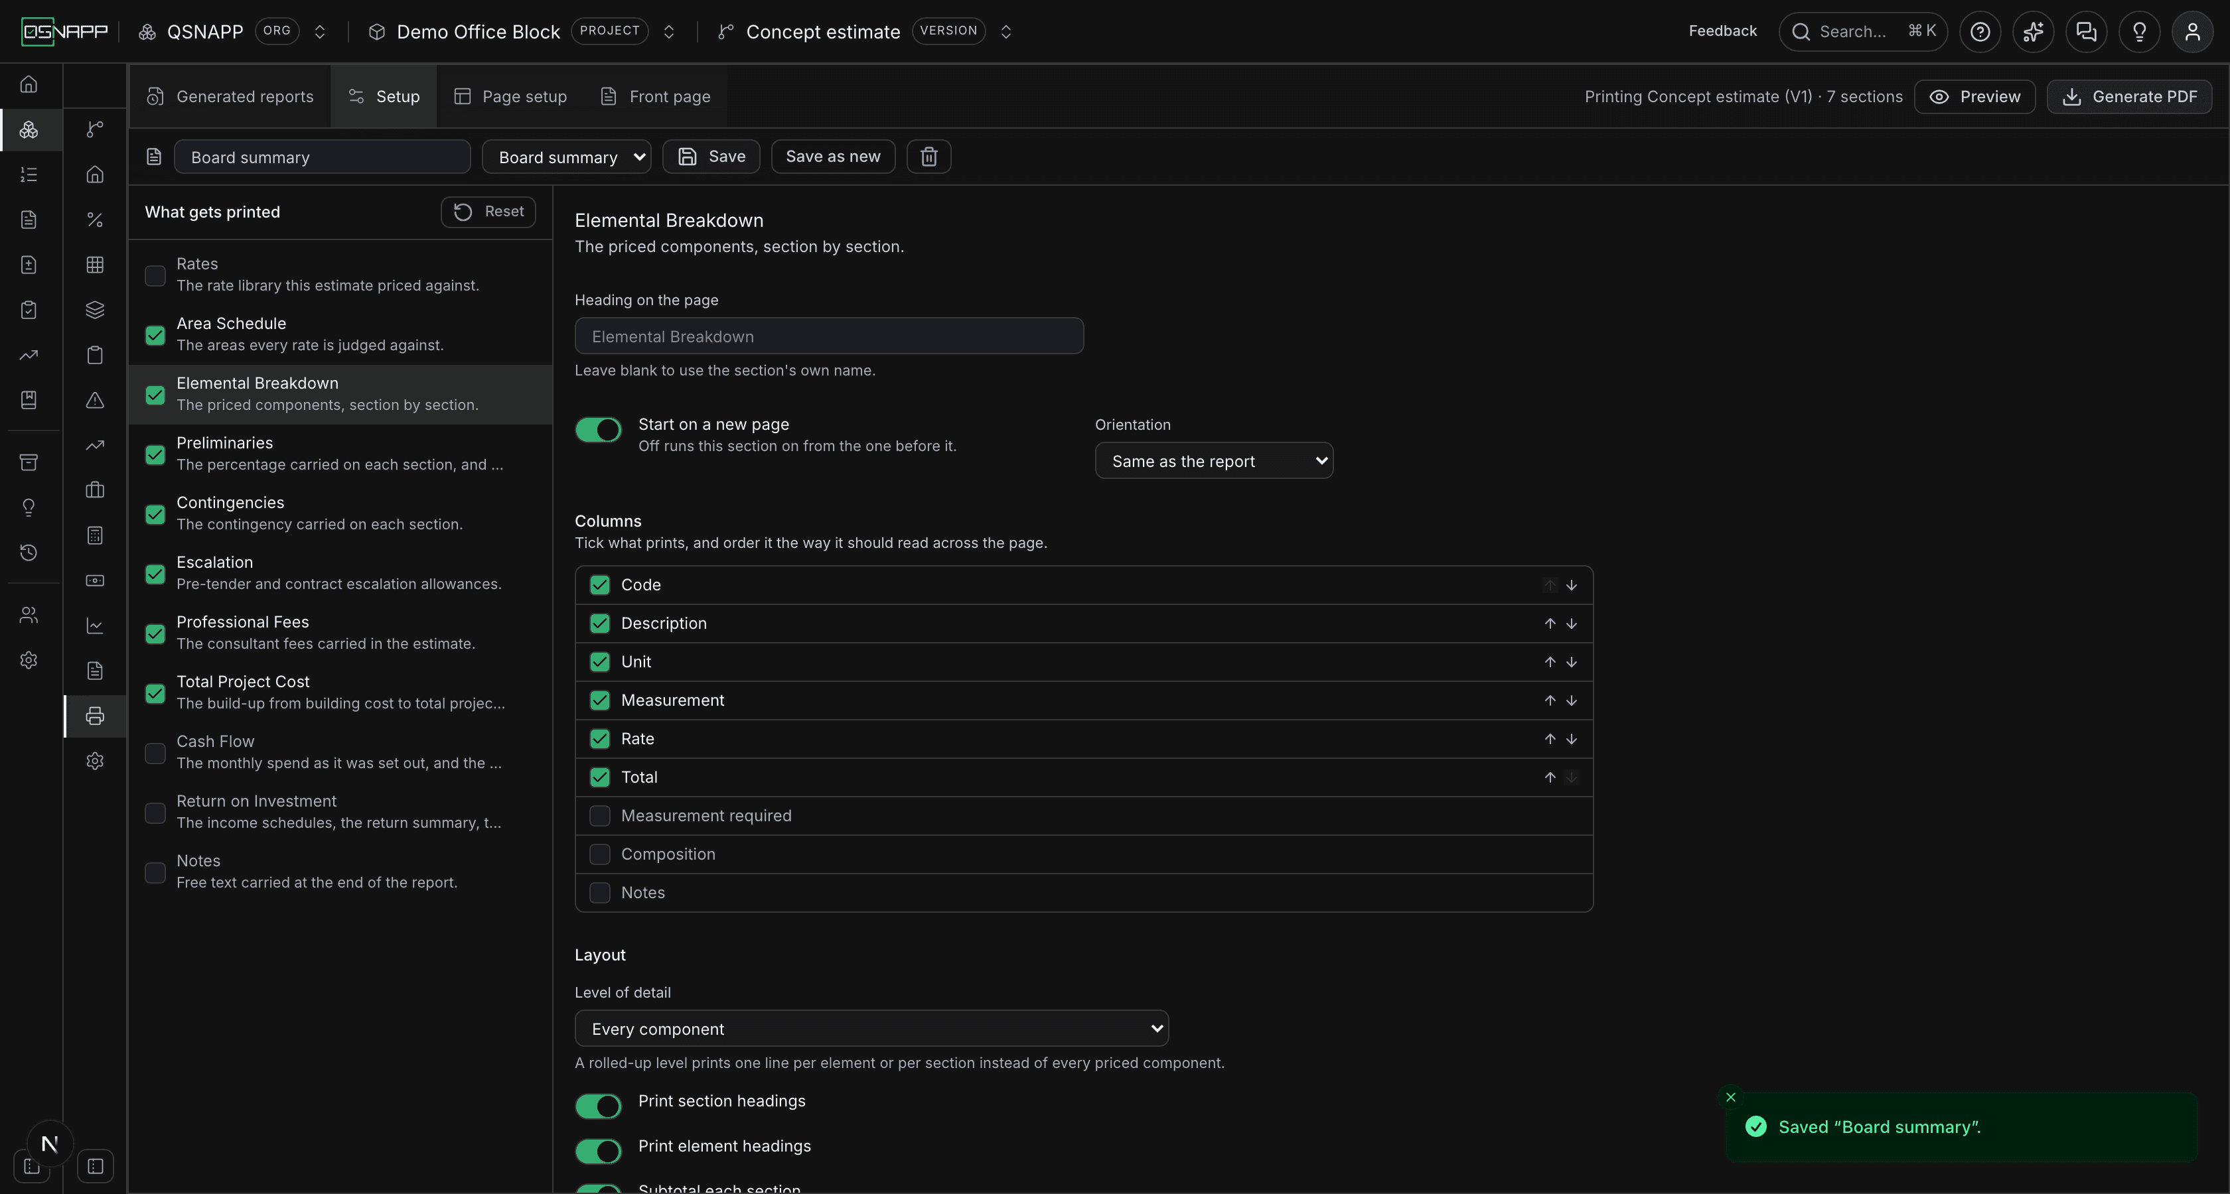Screen dimensions: 2230x1194
Task: Click the Preview button
Action: (1974, 96)
